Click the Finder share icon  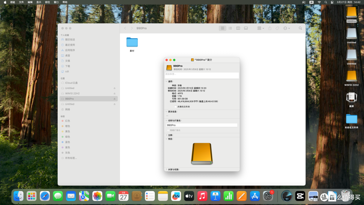pos(270,28)
